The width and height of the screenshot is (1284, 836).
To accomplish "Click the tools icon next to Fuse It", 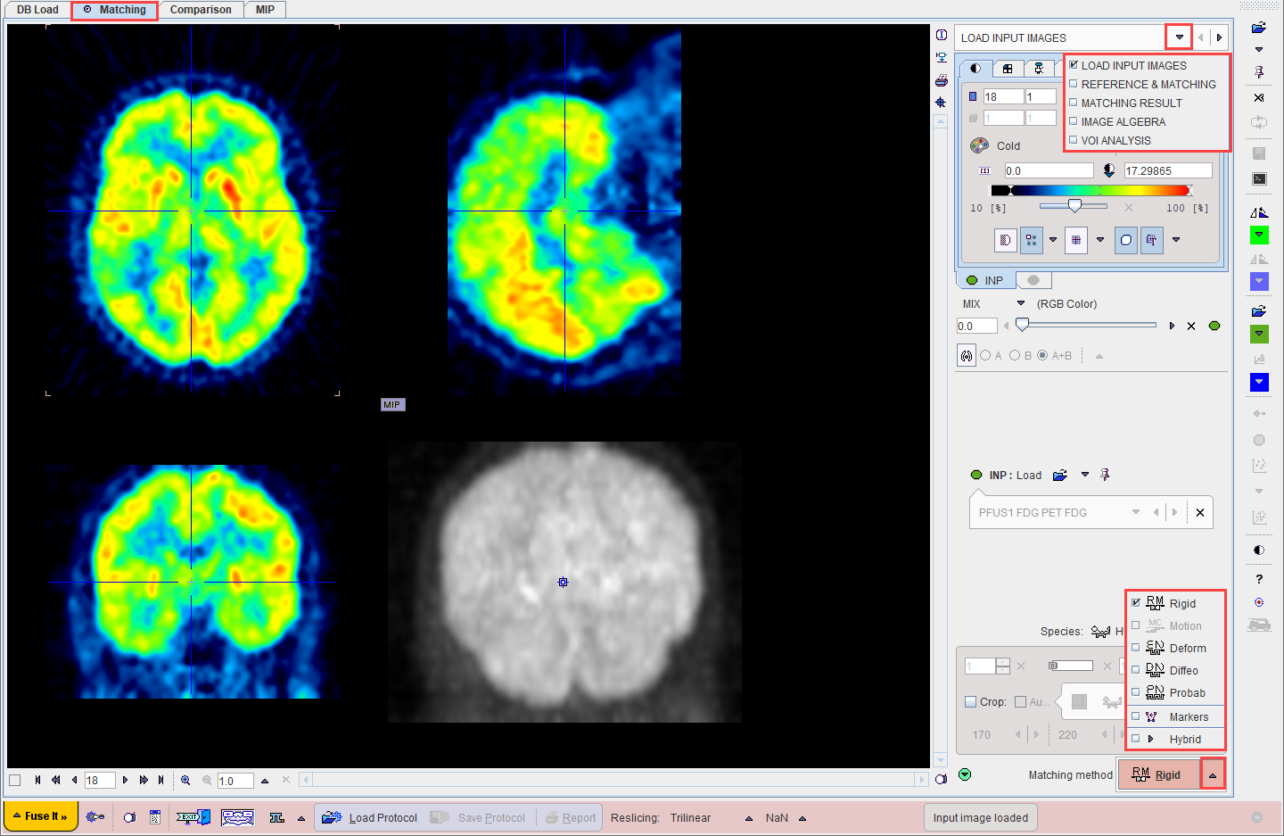I will click(x=95, y=817).
